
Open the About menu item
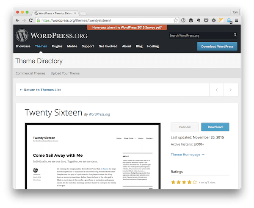tap(127, 46)
